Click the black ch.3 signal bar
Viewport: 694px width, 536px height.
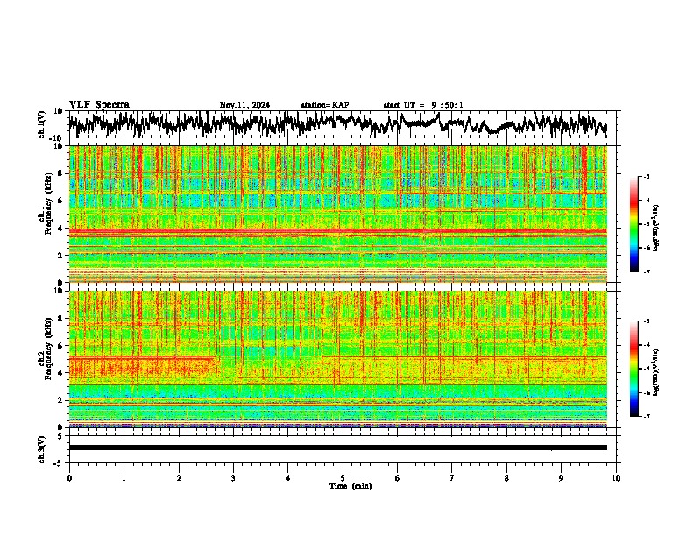tap(337, 448)
